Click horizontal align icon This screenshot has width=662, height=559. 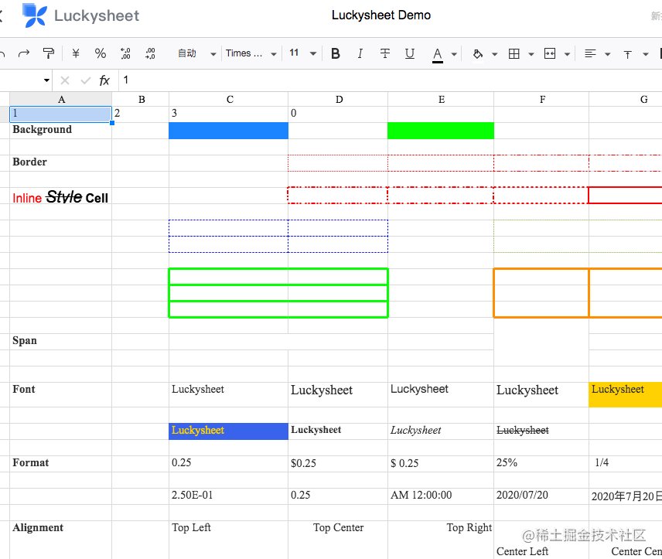(x=590, y=53)
